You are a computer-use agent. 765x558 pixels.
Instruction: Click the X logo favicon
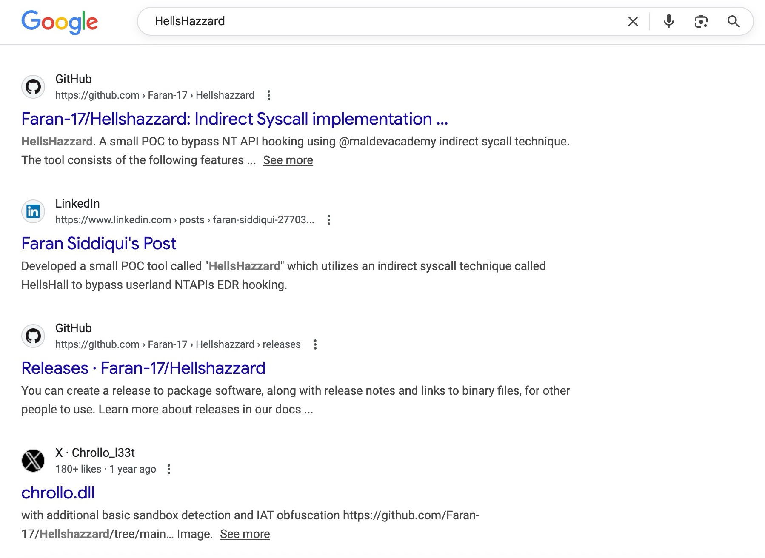pos(33,461)
